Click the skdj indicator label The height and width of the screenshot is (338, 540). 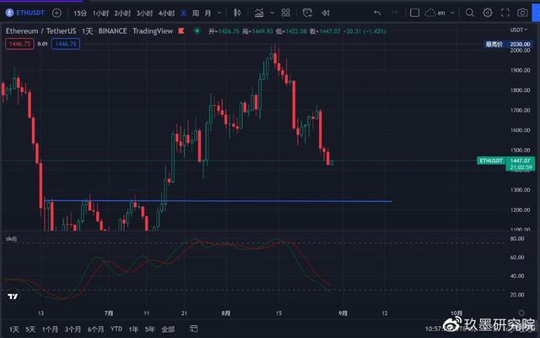(11, 238)
